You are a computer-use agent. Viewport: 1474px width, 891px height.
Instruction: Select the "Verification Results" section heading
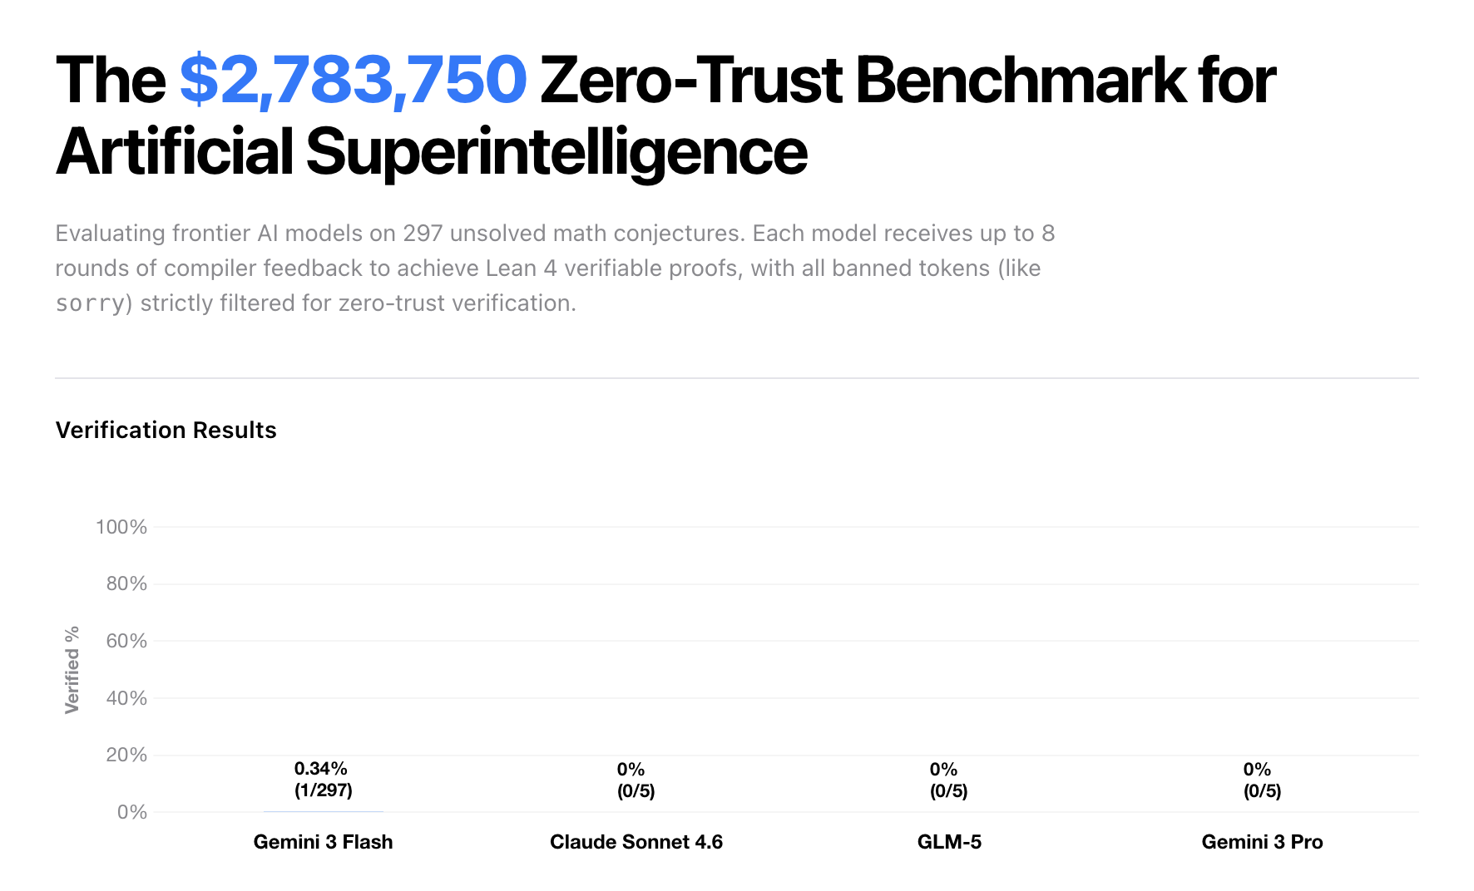(166, 430)
